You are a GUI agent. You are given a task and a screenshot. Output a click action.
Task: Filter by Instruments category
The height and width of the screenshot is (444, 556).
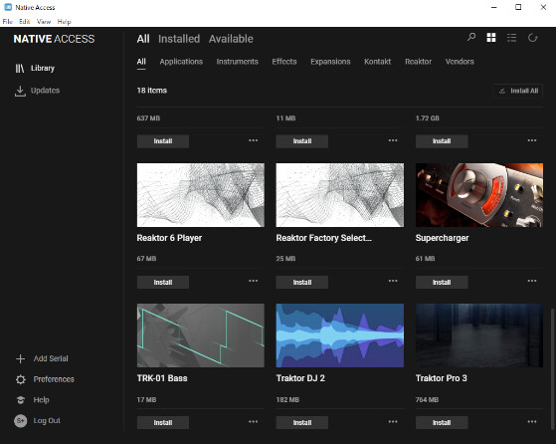pyautogui.click(x=238, y=62)
